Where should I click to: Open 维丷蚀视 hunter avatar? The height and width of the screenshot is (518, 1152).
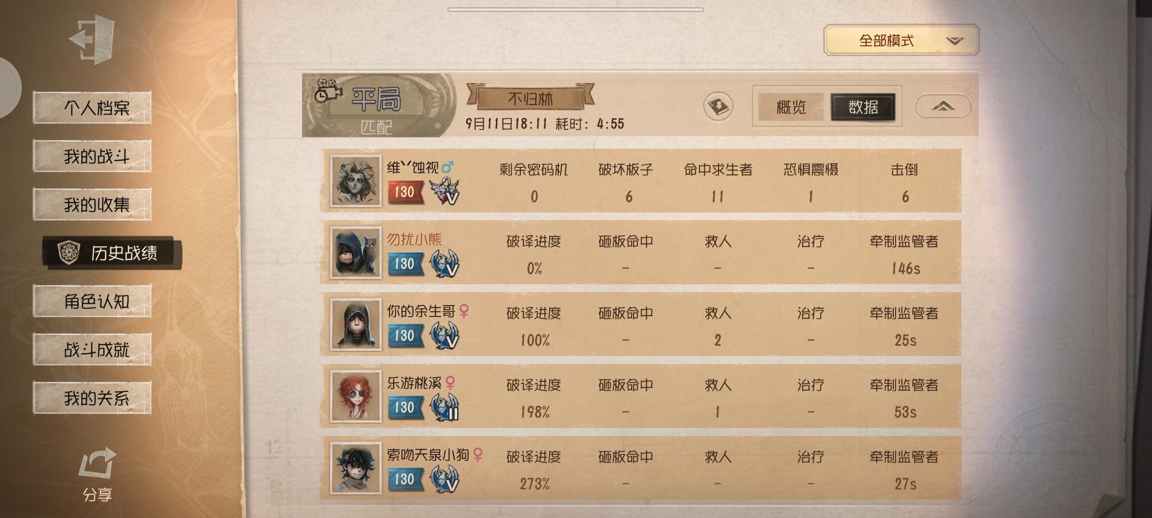356,181
